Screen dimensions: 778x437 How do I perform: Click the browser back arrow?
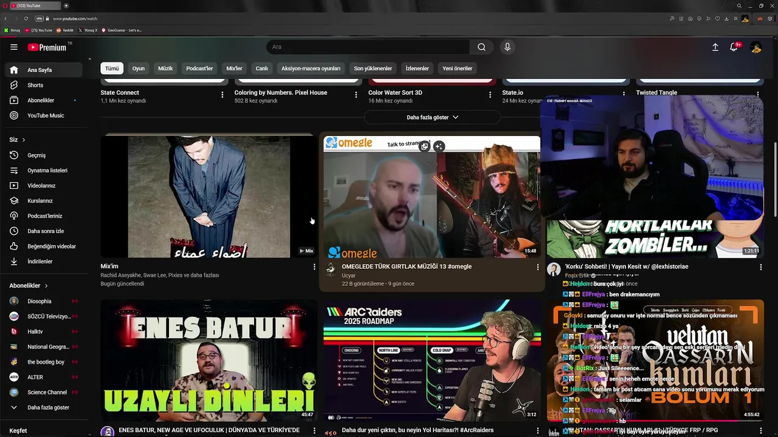(x=5, y=19)
